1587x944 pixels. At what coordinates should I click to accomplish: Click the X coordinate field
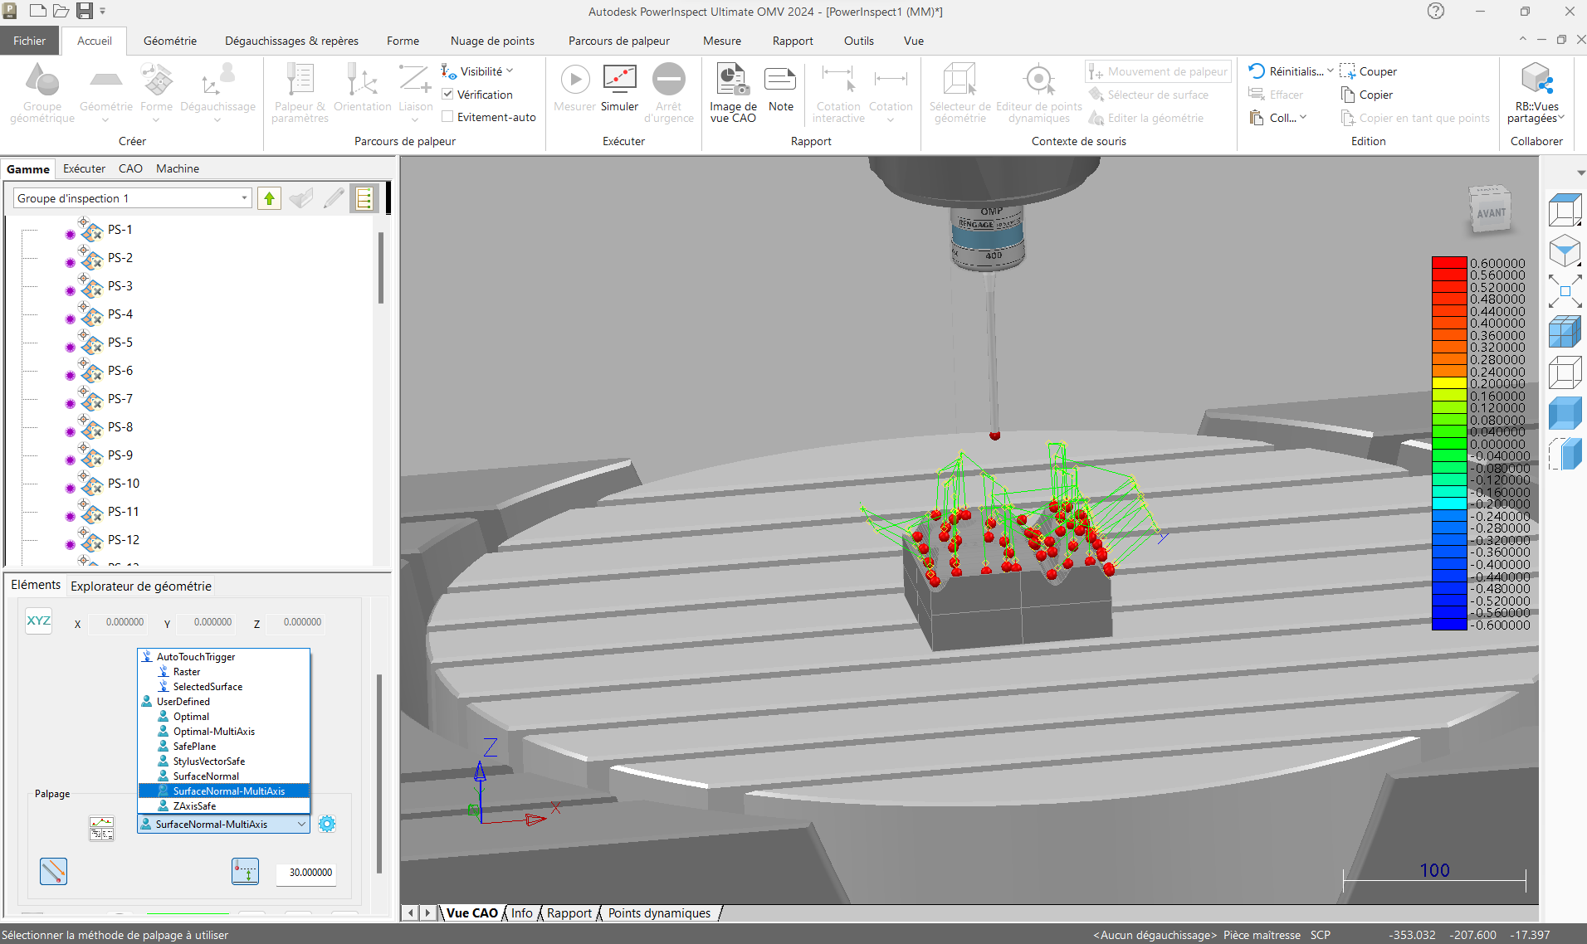[119, 621]
